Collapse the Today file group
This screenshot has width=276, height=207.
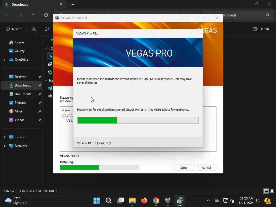pyautogui.click(x=46, y=48)
